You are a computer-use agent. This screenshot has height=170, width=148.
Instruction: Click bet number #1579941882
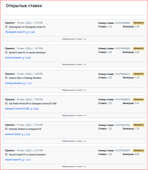click(123, 49)
